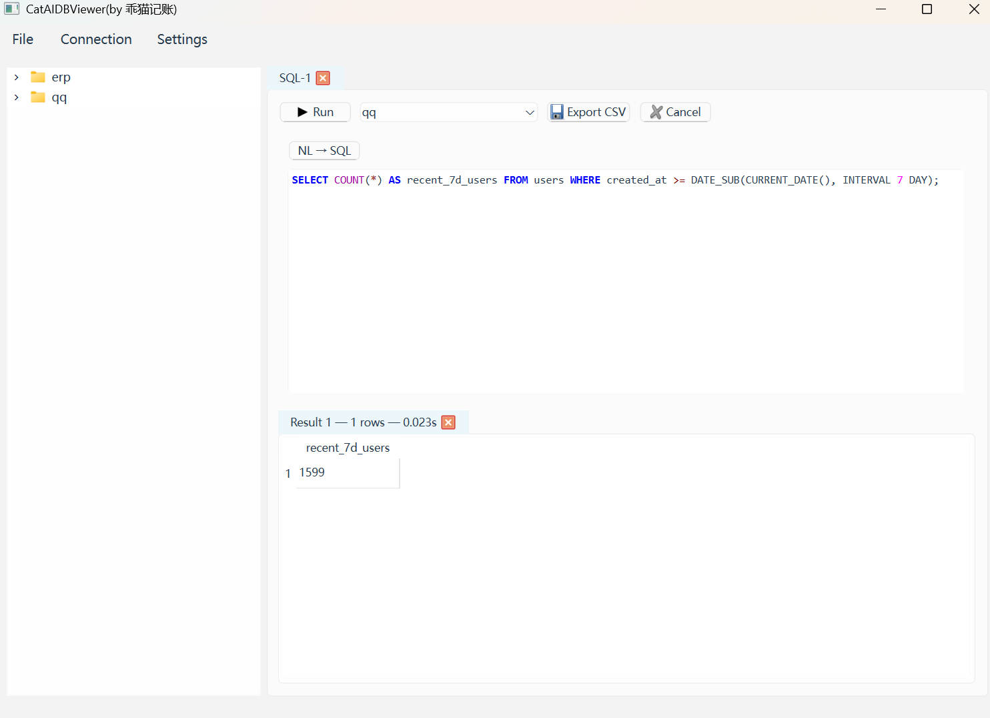Expand the erp database node
This screenshot has width=990, height=718.
pos(17,77)
